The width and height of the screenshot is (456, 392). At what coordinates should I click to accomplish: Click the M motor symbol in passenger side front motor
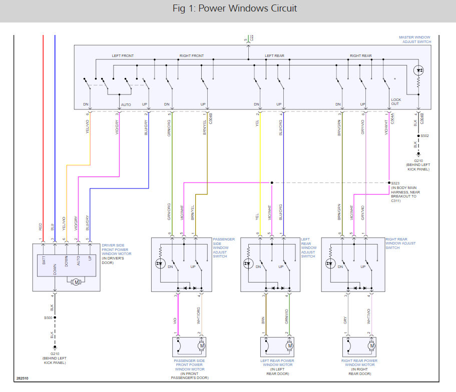click(x=202, y=346)
